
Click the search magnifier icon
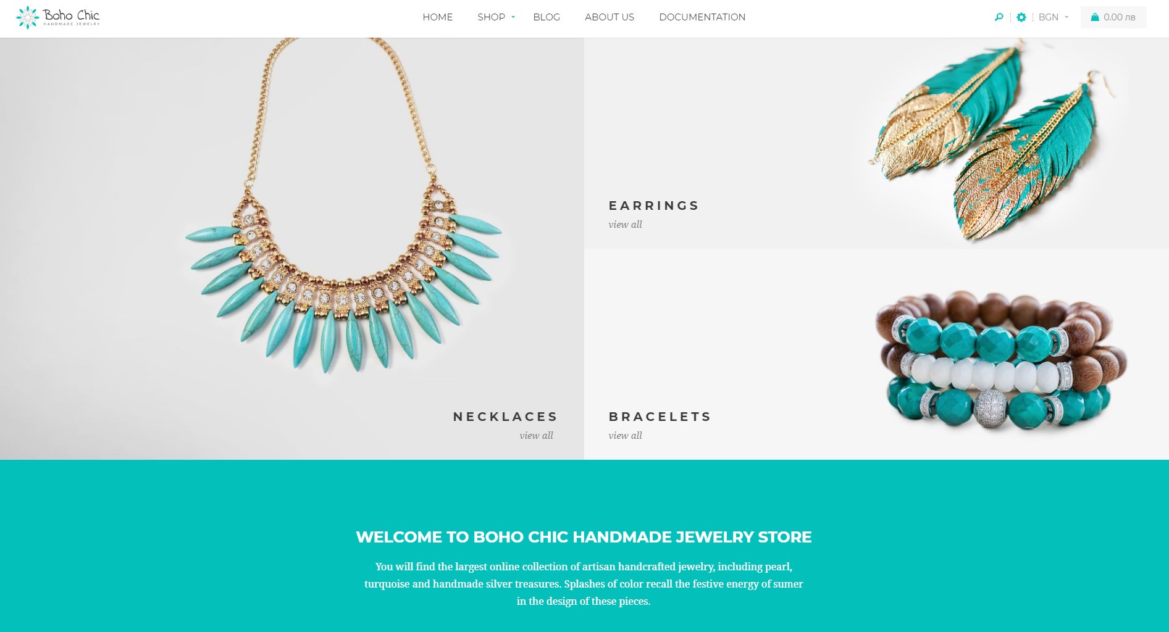[999, 17]
